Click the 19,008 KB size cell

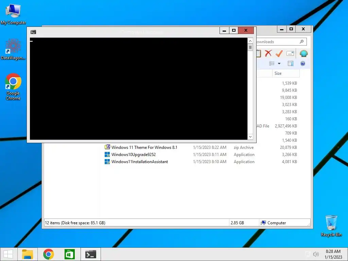(288, 97)
